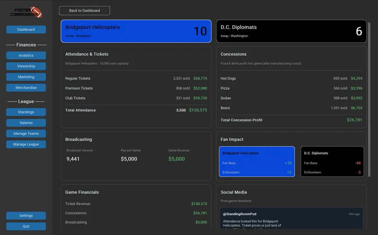
Task: Click Broadcasting row in Game Financials
Action: pos(136,222)
